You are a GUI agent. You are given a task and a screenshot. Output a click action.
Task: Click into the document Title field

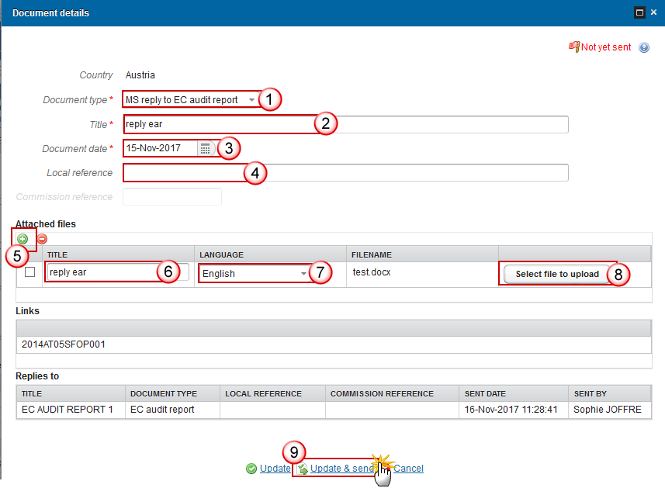(x=345, y=124)
